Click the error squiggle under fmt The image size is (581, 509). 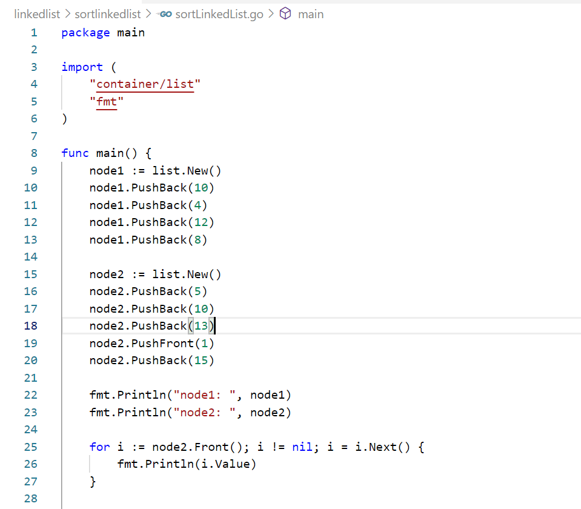pos(107,109)
